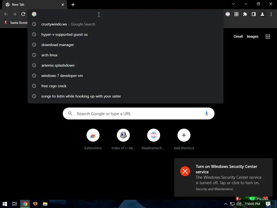Click in the Chrome address bar

pyautogui.click(x=126, y=14)
